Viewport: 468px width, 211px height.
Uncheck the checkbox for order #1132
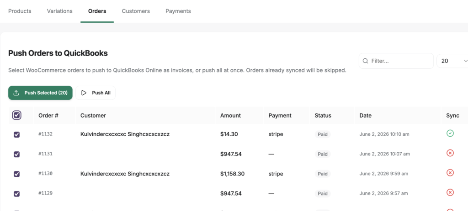pos(17,134)
